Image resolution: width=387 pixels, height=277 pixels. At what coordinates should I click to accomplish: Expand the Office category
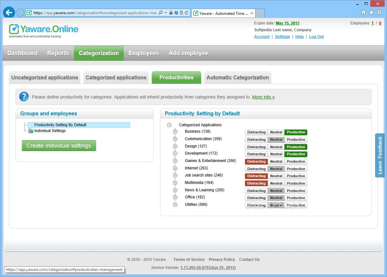tap(175, 197)
